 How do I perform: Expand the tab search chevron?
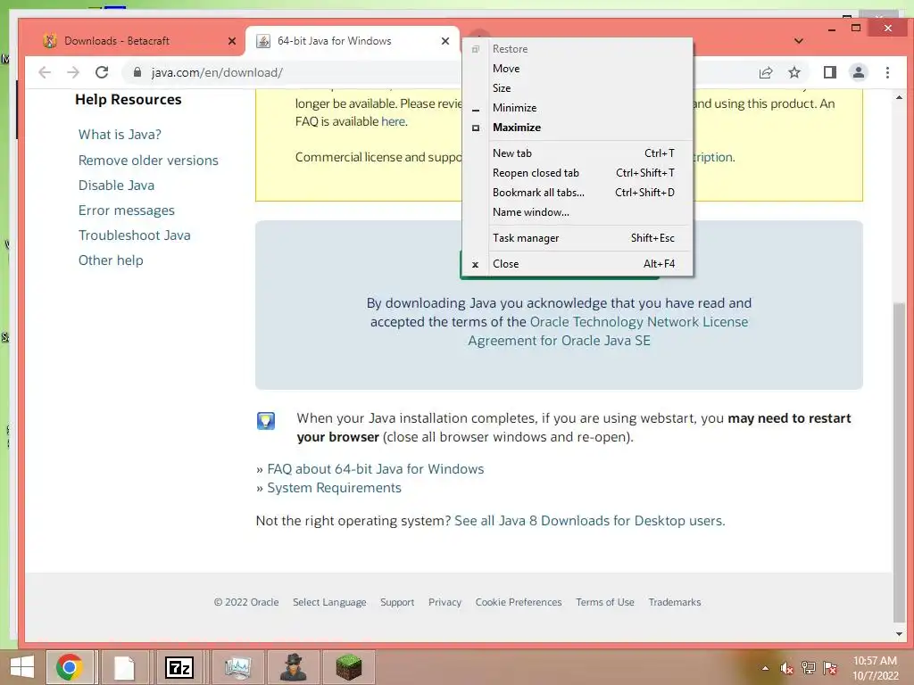click(x=799, y=41)
